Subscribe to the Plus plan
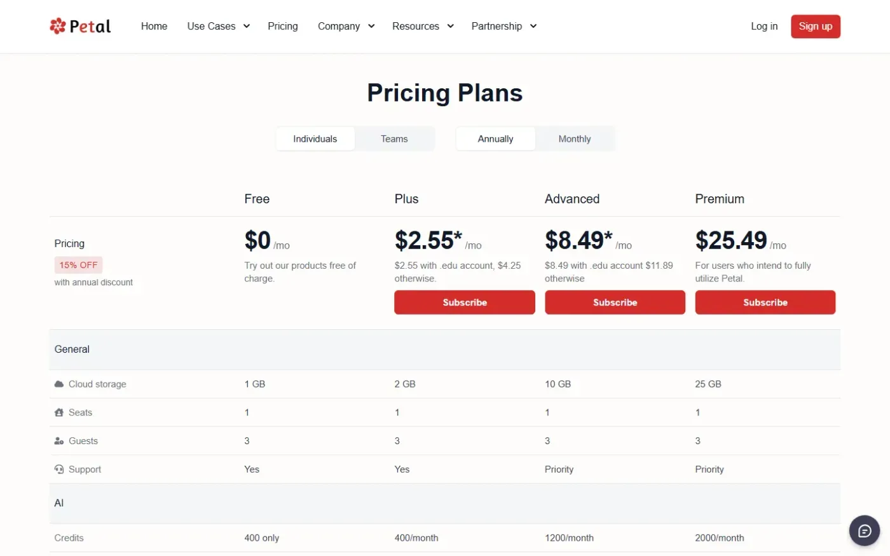The height and width of the screenshot is (556, 890). click(465, 302)
